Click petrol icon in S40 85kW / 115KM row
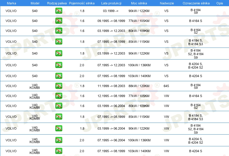This screenshot has width=229, height=156. tap(59, 42)
